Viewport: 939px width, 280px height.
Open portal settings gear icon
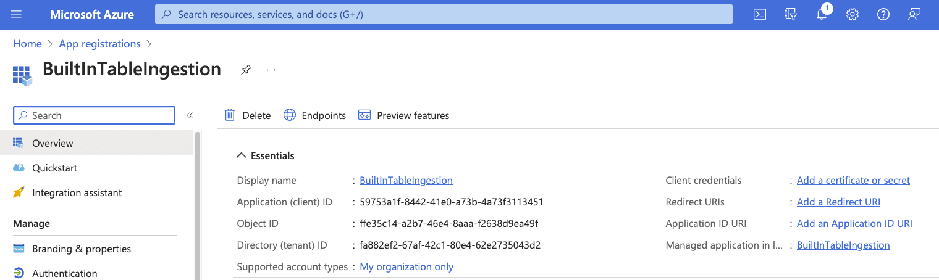point(853,14)
